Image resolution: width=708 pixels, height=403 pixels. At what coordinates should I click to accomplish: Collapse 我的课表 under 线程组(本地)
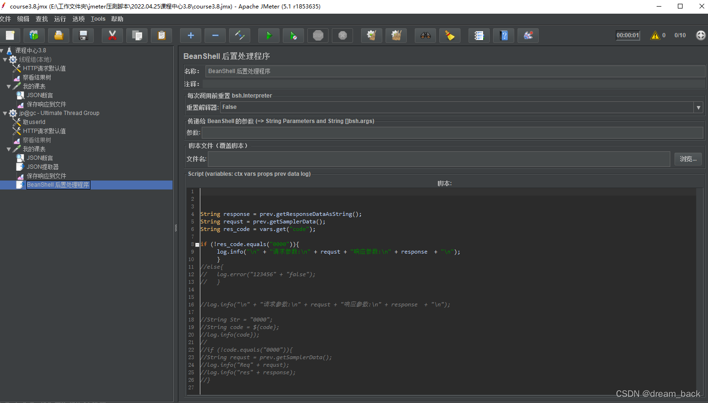(x=9, y=86)
